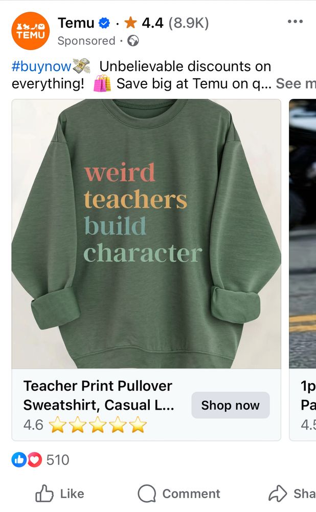View the red heart reaction icon

click(35, 460)
